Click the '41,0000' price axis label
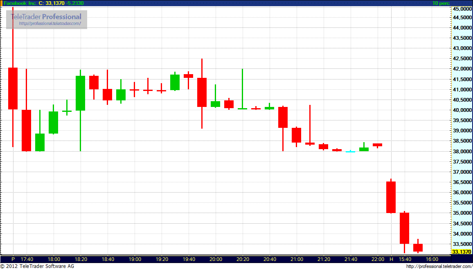 (x=462, y=90)
